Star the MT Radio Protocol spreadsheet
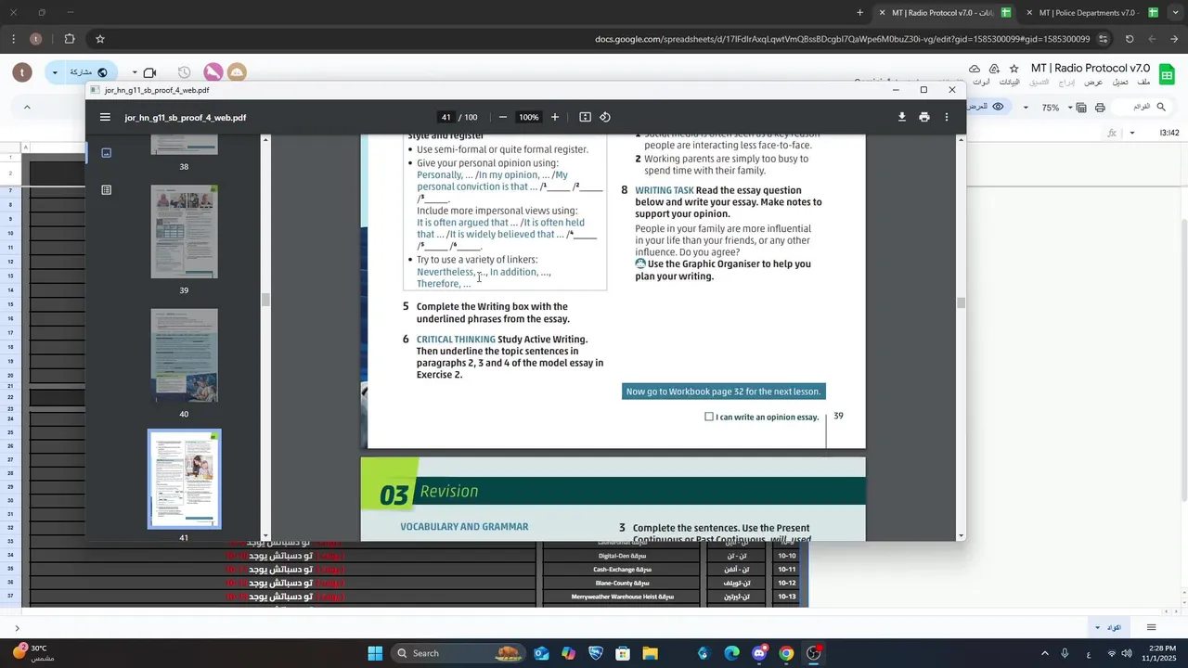Viewport: 1188px width, 668px height. 1014,69
